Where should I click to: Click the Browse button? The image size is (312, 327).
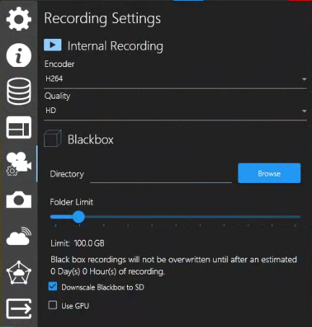[269, 173]
